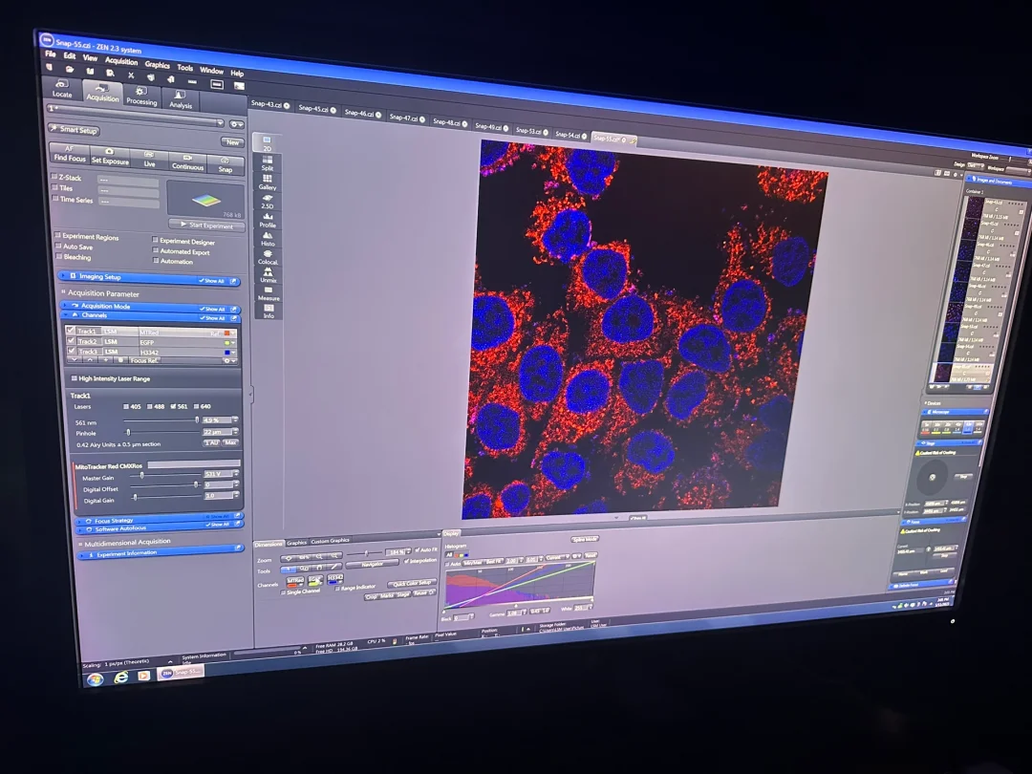1032x774 pixels.
Task: Open Windows Media Player from the taskbar
Action: coord(143,676)
